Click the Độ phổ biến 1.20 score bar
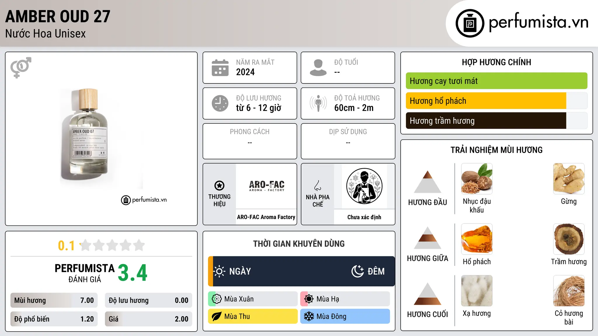 [54, 319]
